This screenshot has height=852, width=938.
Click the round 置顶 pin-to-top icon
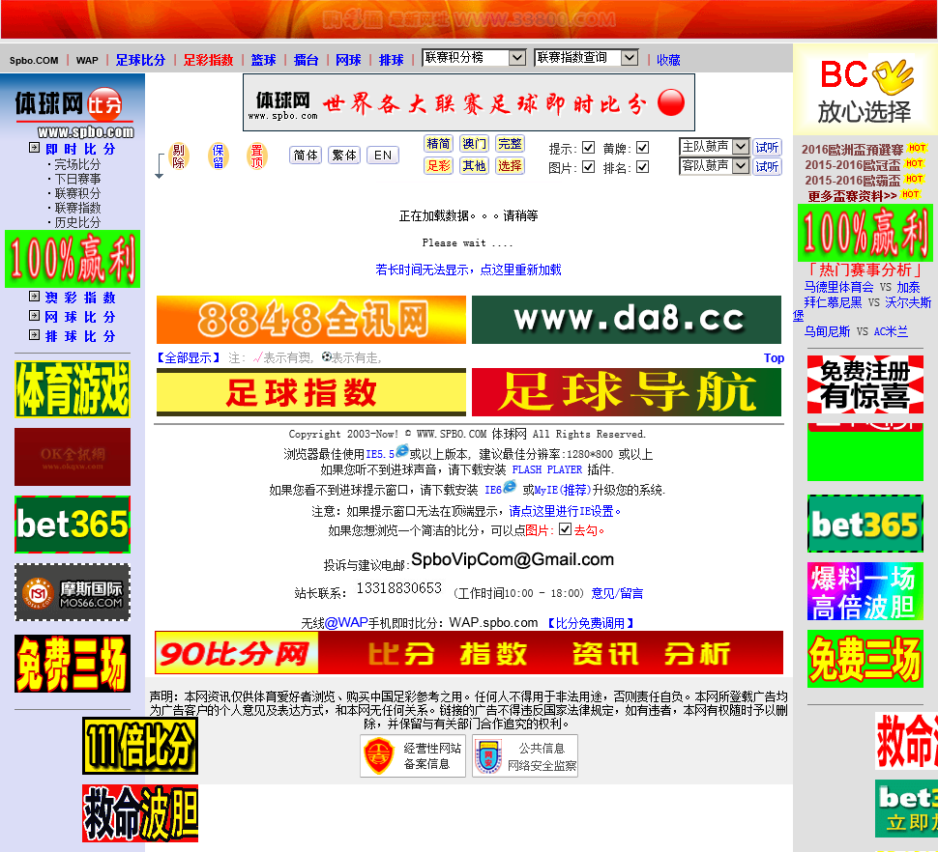pyautogui.click(x=256, y=156)
